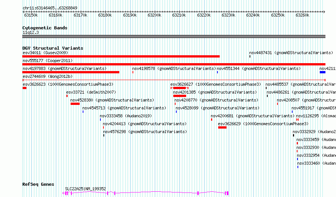Click nsv4208770 variant label
Screen dimensions: 336x197
tap(216, 100)
